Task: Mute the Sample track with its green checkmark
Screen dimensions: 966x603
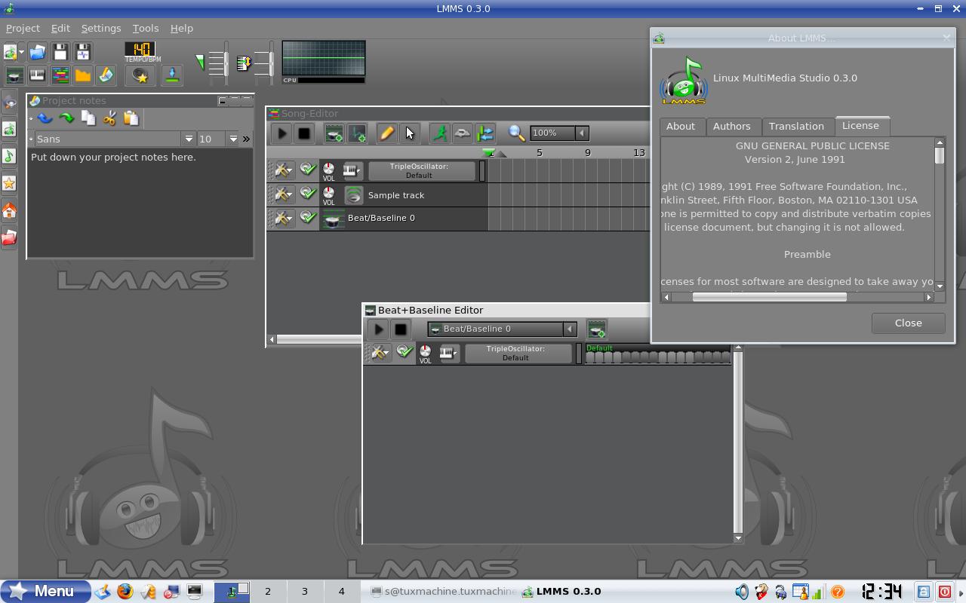Action: (307, 193)
